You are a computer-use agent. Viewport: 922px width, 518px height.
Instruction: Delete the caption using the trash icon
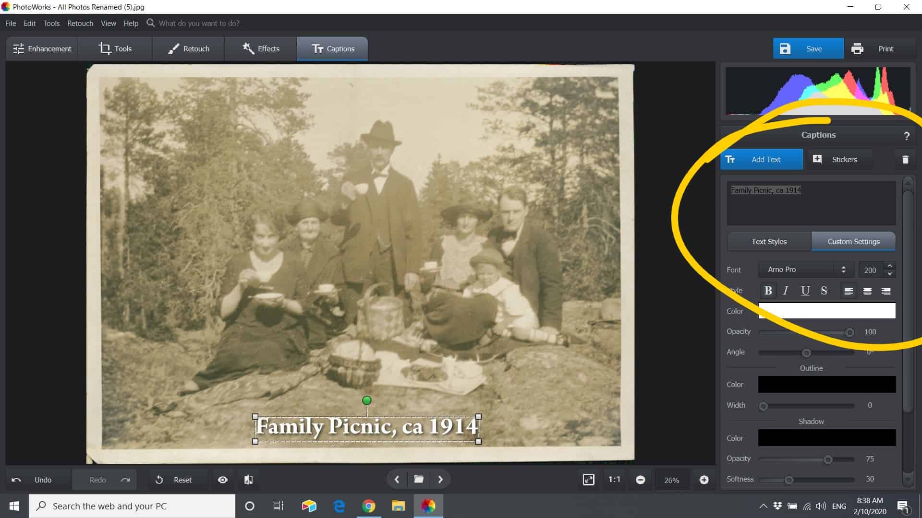[x=905, y=159]
